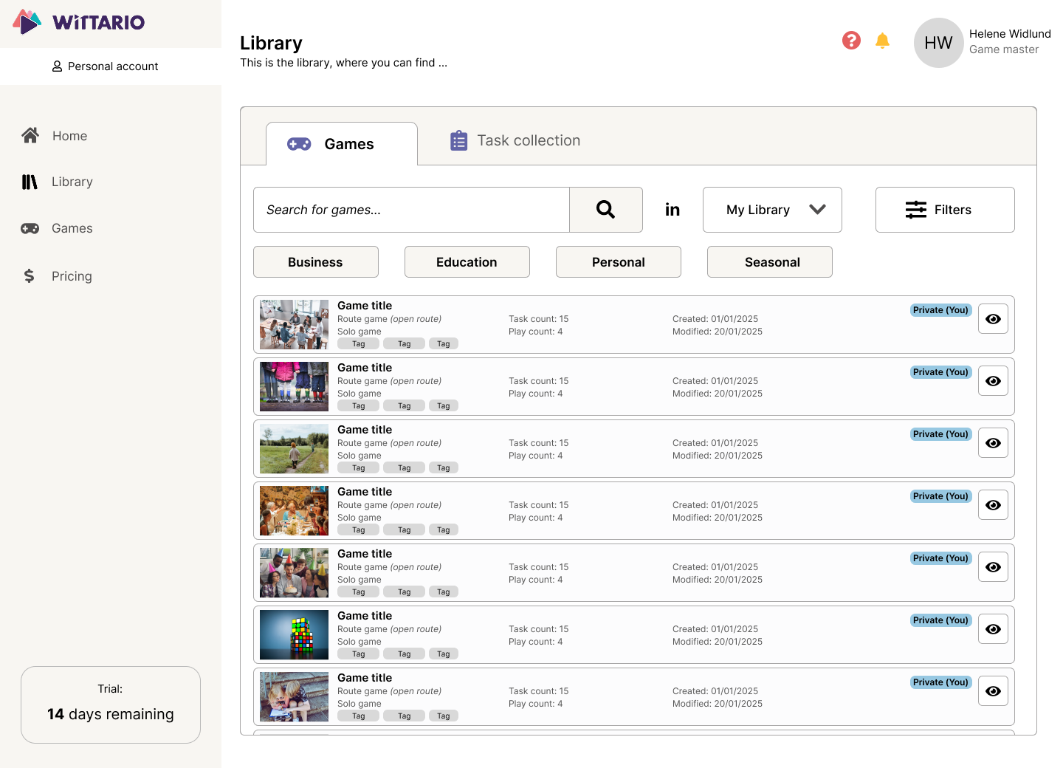Click the search magnifier icon
This screenshot has height=768, width=1063.
pos(606,210)
